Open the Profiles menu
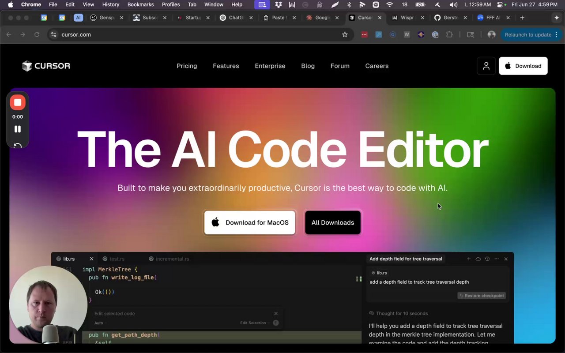This screenshot has width=565, height=353. point(171,4)
